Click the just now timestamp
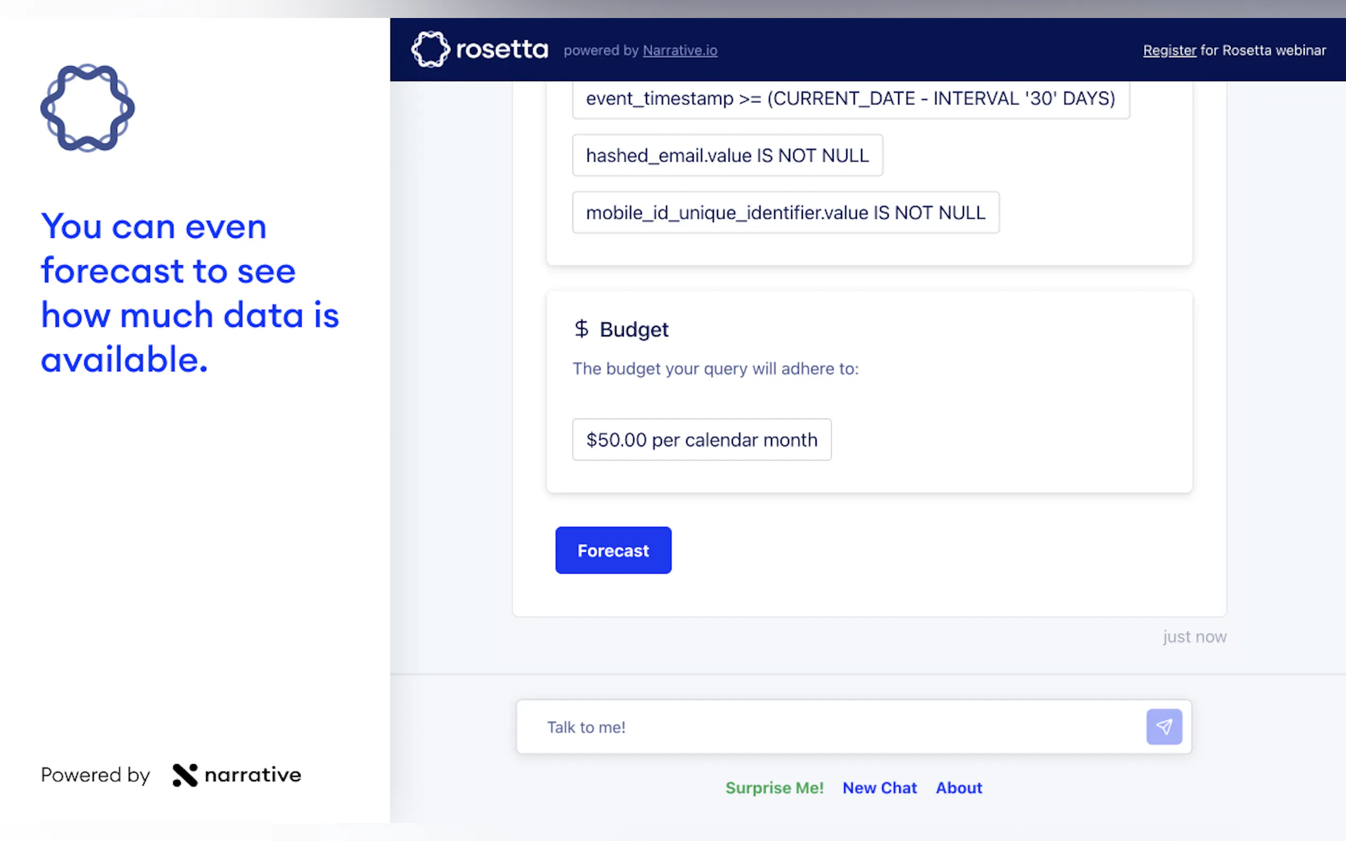Viewport: 1346px width, 841px height. [1194, 637]
